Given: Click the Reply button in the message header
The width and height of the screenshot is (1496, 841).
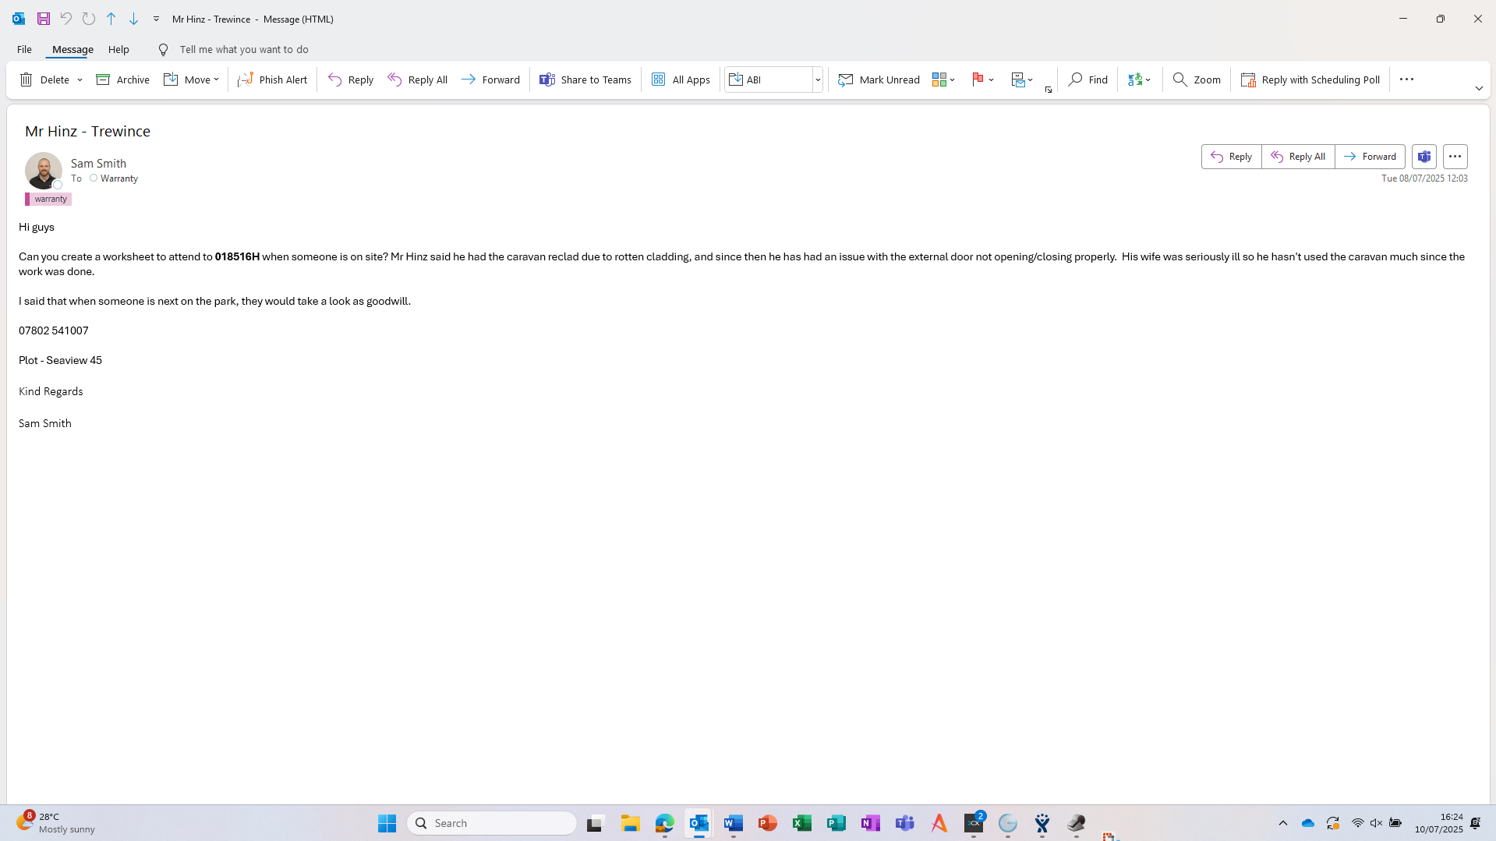Looking at the screenshot, I should pos(1232,157).
